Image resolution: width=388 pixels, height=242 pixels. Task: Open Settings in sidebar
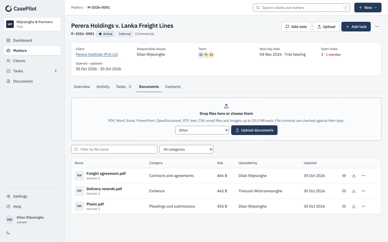tap(32, 196)
